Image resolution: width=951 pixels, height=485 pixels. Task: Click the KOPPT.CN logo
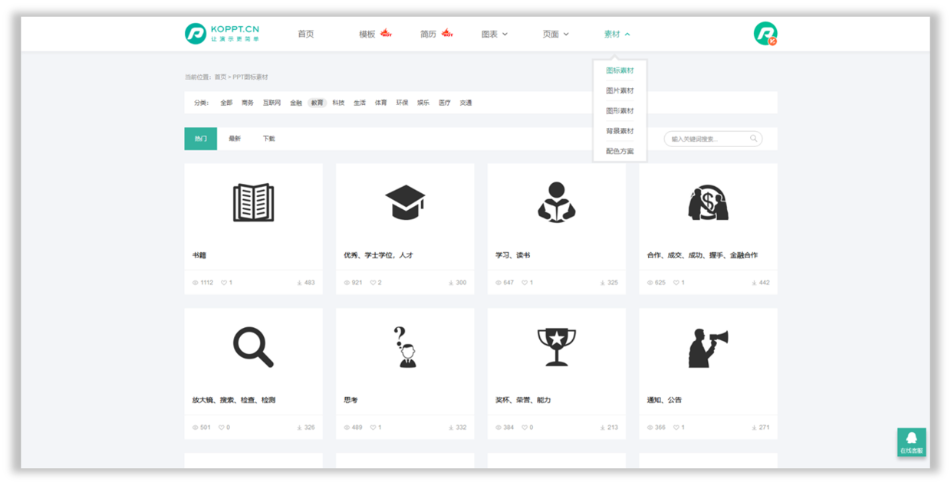click(222, 34)
